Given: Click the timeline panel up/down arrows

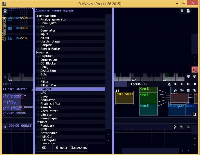Looking at the screenshot, I should click(5, 127).
